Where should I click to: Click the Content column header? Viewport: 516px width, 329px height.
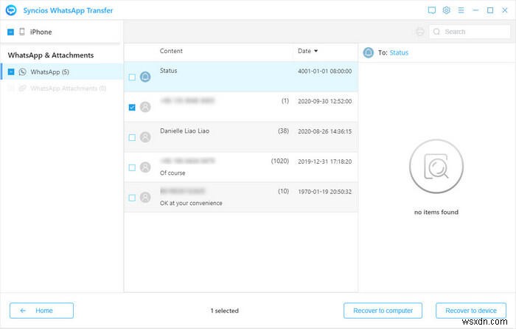click(x=171, y=51)
